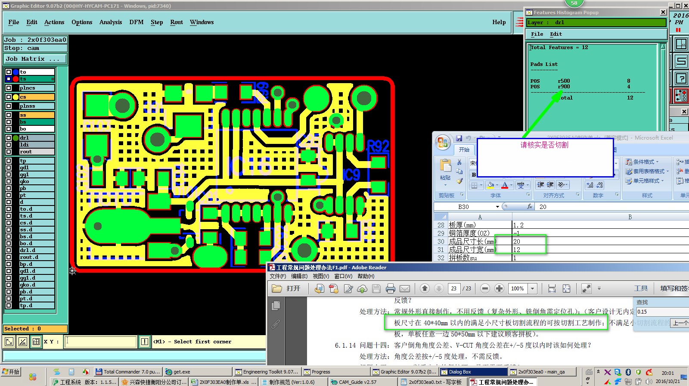Image resolution: width=689 pixels, height=386 pixels.
Task: Click the print icon in Adobe Reader
Action: coord(391,289)
